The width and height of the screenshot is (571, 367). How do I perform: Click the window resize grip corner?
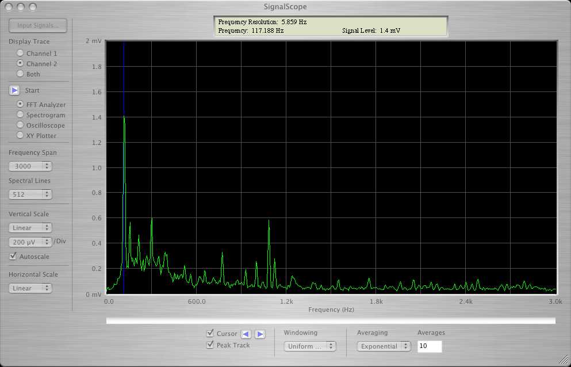tap(564, 361)
